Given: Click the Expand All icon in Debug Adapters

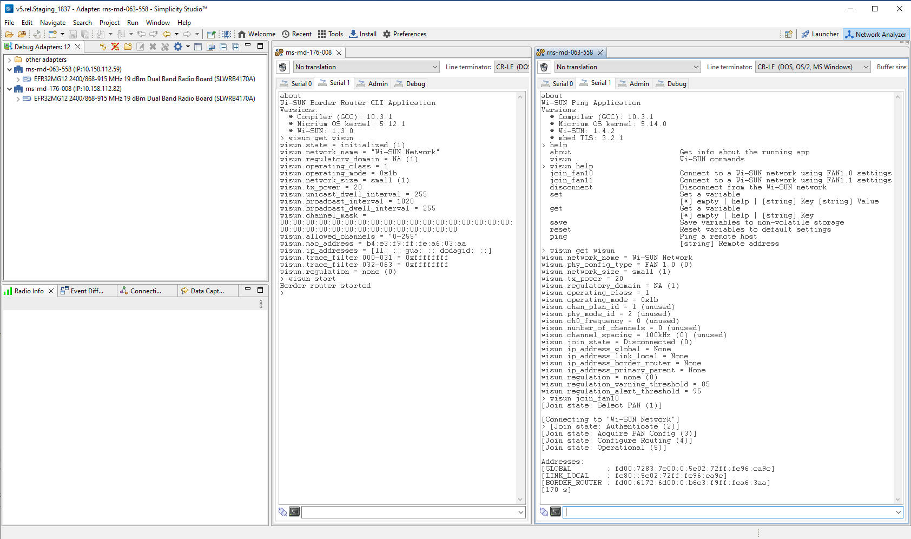Looking at the screenshot, I should (235, 47).
